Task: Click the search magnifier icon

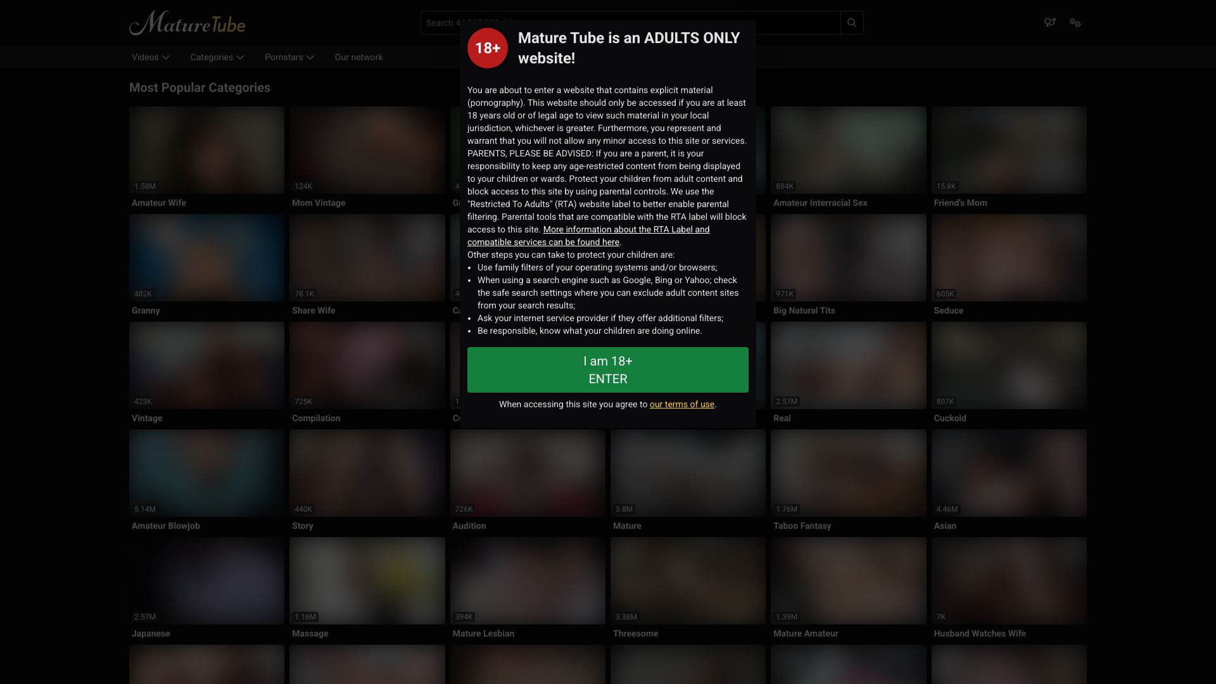Action: (852, 23)
